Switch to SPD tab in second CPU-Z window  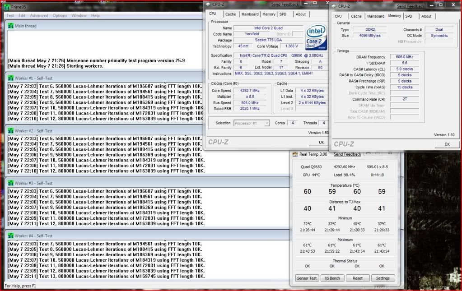click(409, 16)
